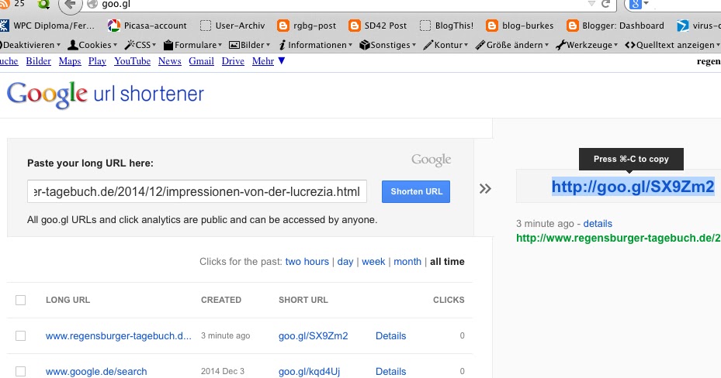Open the Picasa-account bookmark
This screenshot has width=721, height=378.
[147, 26]
